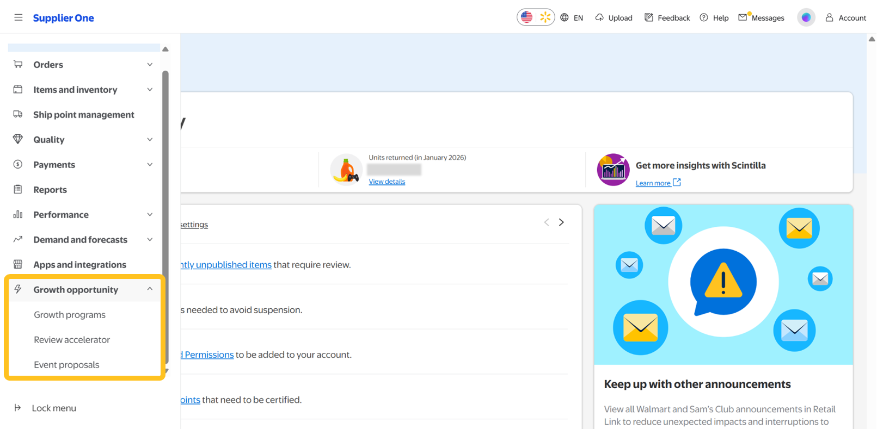
Task: Click the page scroll up arrow
Action: (872, 39)
